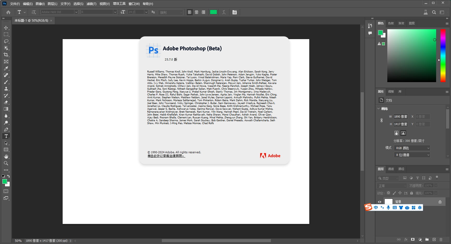Screen dimensions: 451x244
Task: Close the 未标题-1 document tab
Action: click(51, 21)
